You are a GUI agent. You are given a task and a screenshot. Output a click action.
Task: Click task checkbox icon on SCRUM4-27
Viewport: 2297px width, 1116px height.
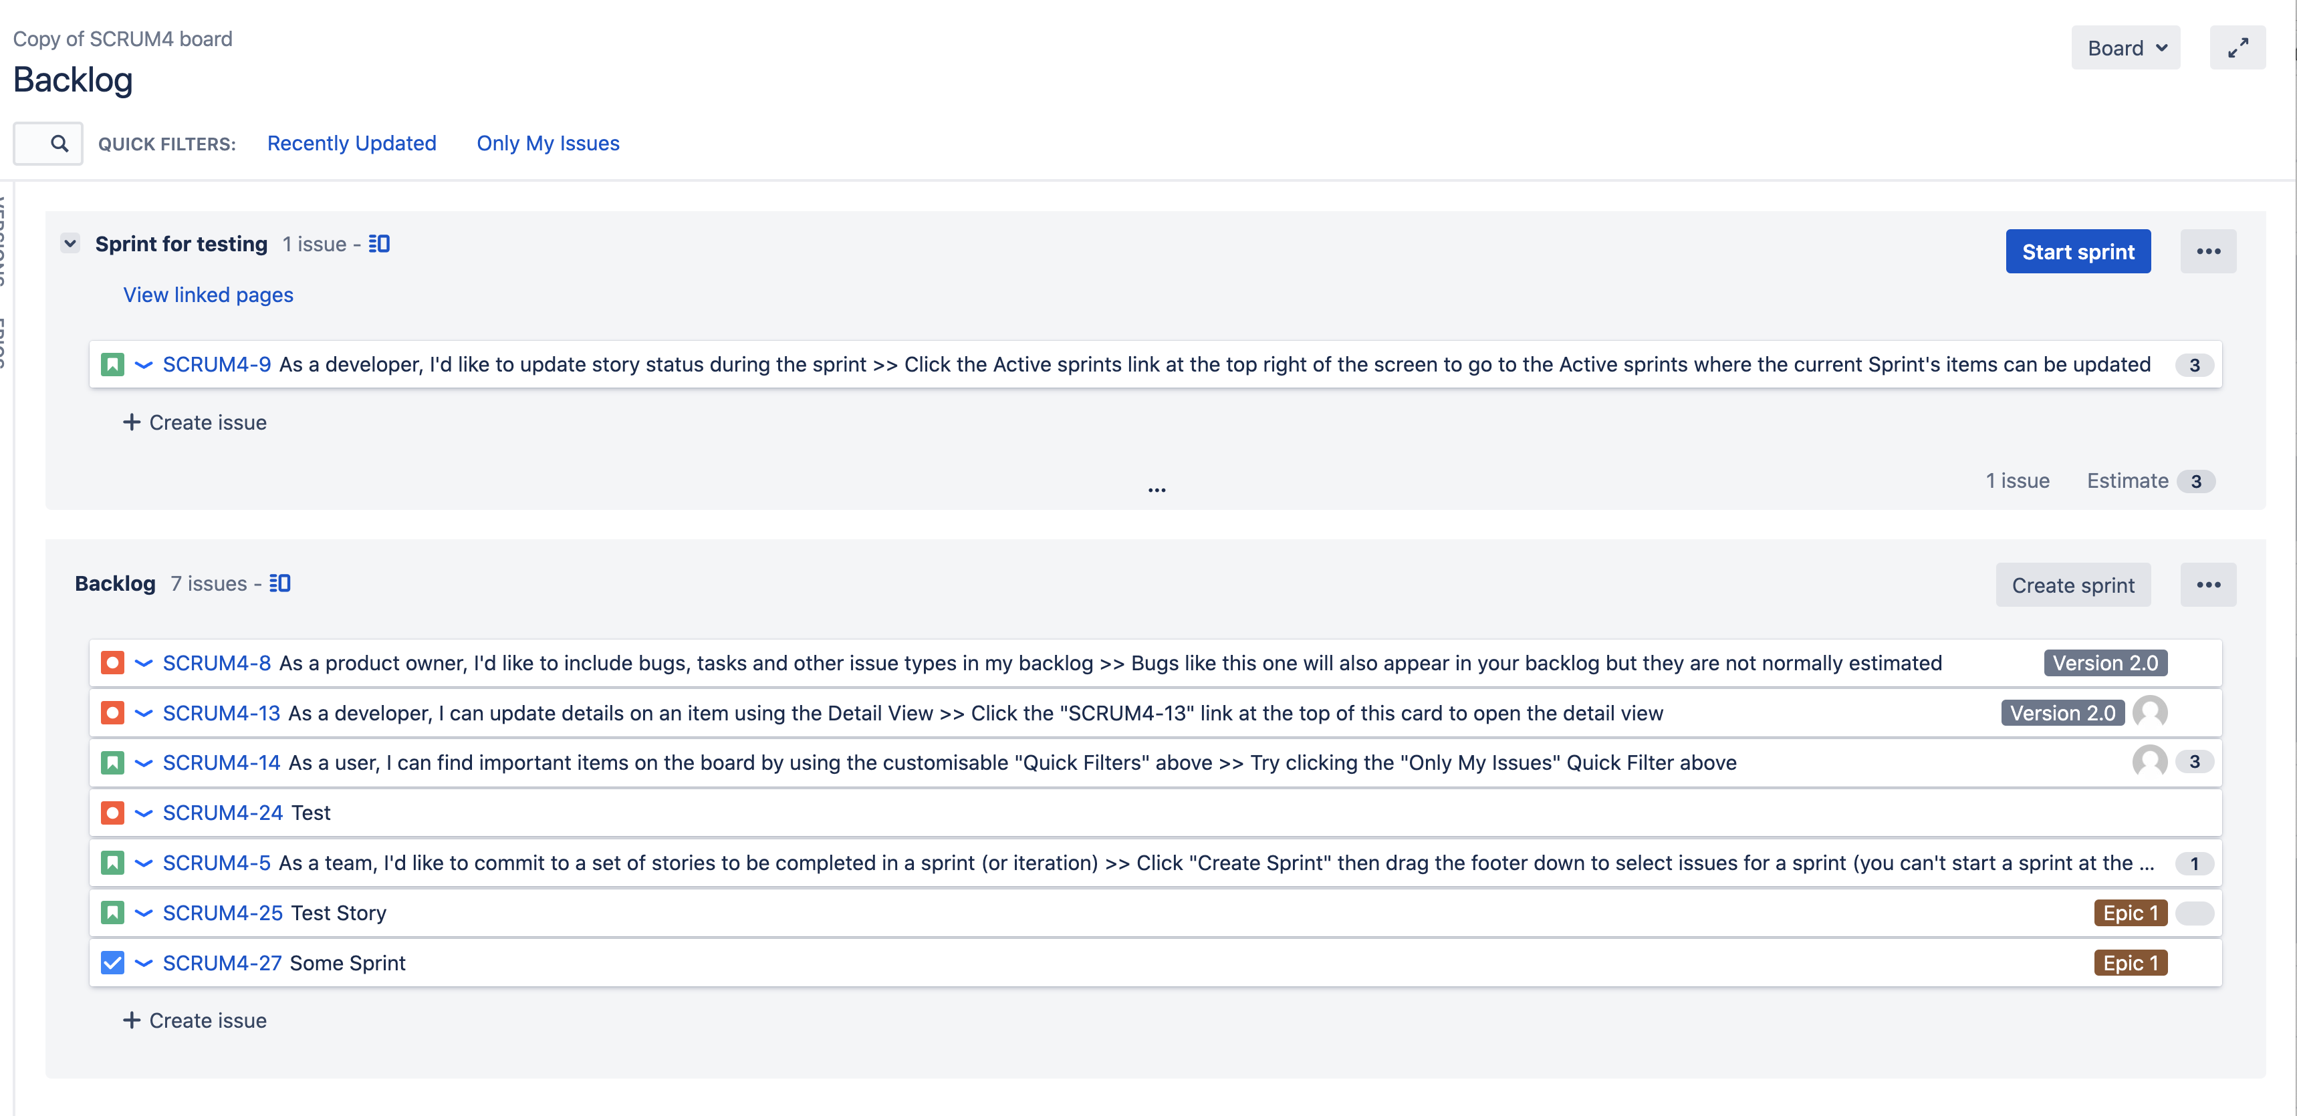tap(112, 963)
